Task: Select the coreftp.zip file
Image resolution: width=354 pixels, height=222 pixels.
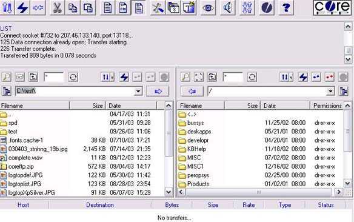Action: tap(21, 166)
